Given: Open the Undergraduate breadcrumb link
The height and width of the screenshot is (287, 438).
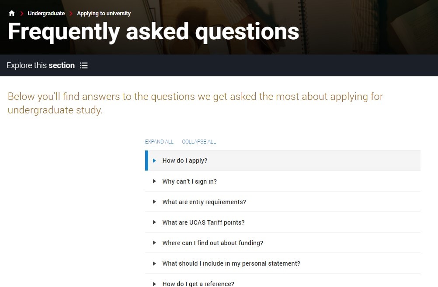Looking at the screenshot, I should [x=46, y=14].
